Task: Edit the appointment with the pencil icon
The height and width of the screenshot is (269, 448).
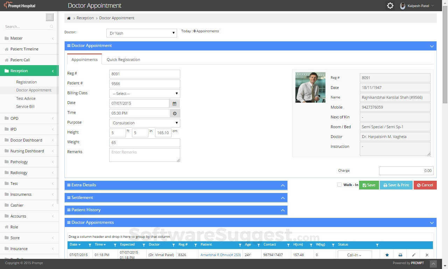Action: pyautogui.click(x=414, y=255)
